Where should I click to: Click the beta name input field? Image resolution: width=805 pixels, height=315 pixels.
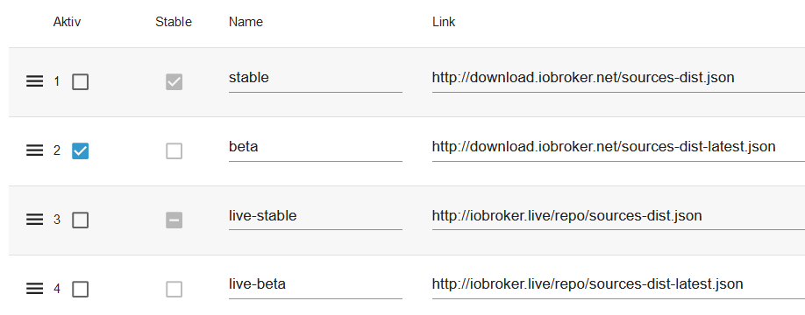315,148
